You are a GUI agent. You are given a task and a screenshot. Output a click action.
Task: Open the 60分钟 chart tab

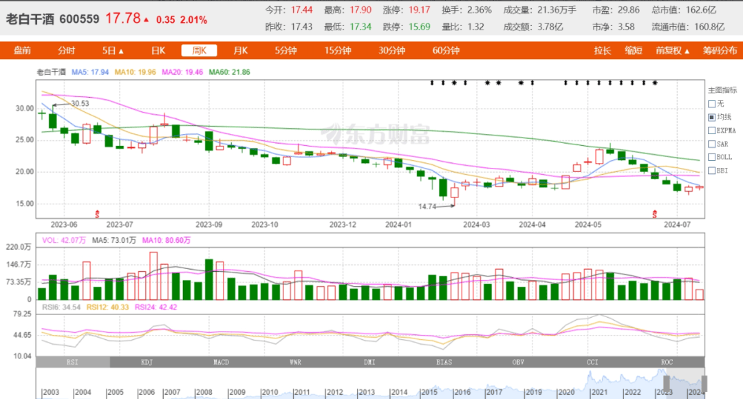coord(446,51)
